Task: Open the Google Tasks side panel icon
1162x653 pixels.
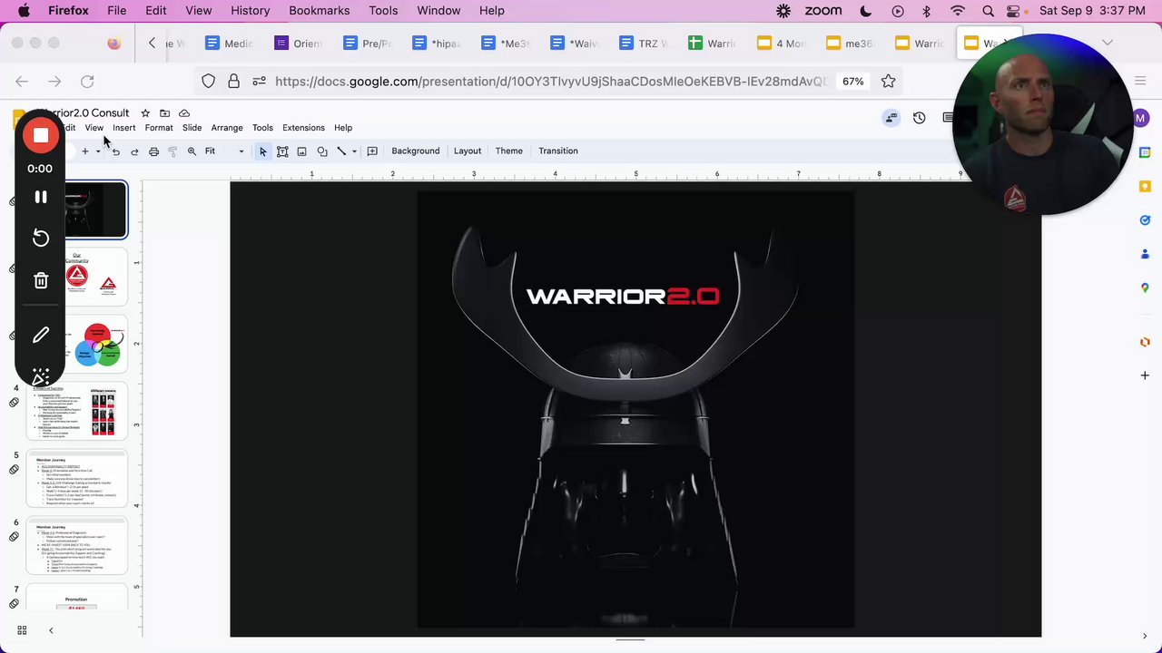Action: click(x=1145, y=220)
